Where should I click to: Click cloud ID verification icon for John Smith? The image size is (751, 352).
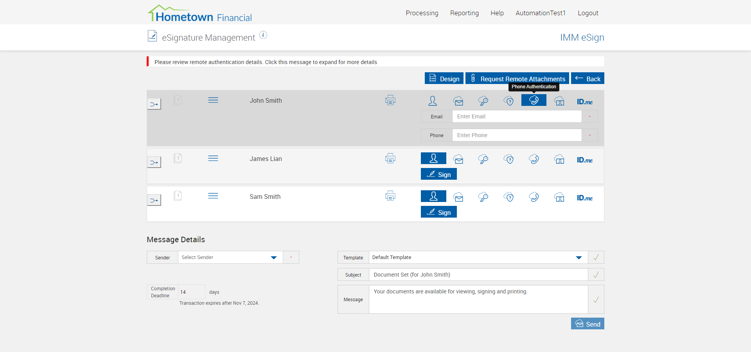pyautogui.click(x=559, y=101)
